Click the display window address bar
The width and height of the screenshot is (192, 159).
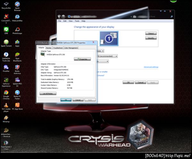[x=99, y=17]
